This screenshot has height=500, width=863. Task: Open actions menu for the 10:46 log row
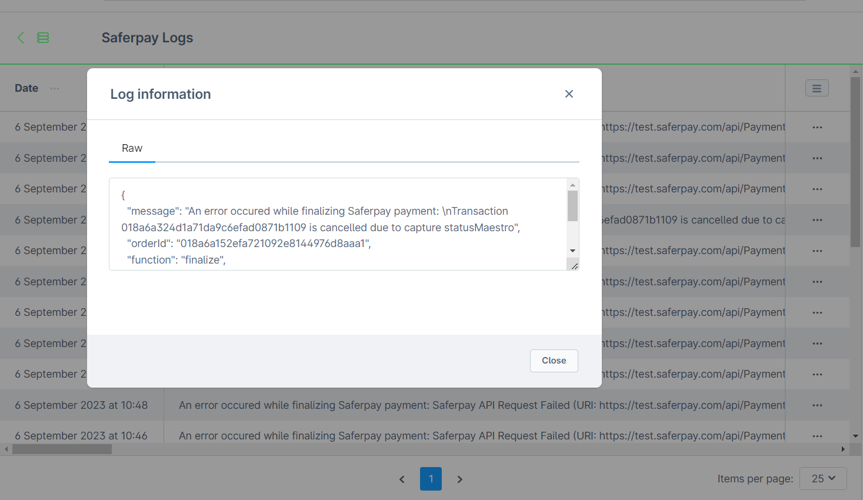pyautogui.click(x=817, y=436)
